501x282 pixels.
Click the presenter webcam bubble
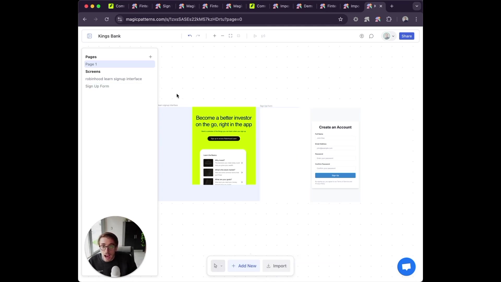click(x=115, y=246)
